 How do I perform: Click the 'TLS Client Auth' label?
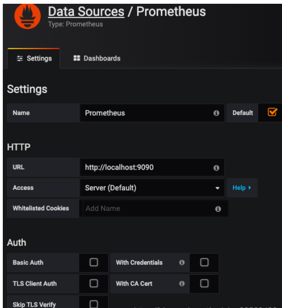35,284
